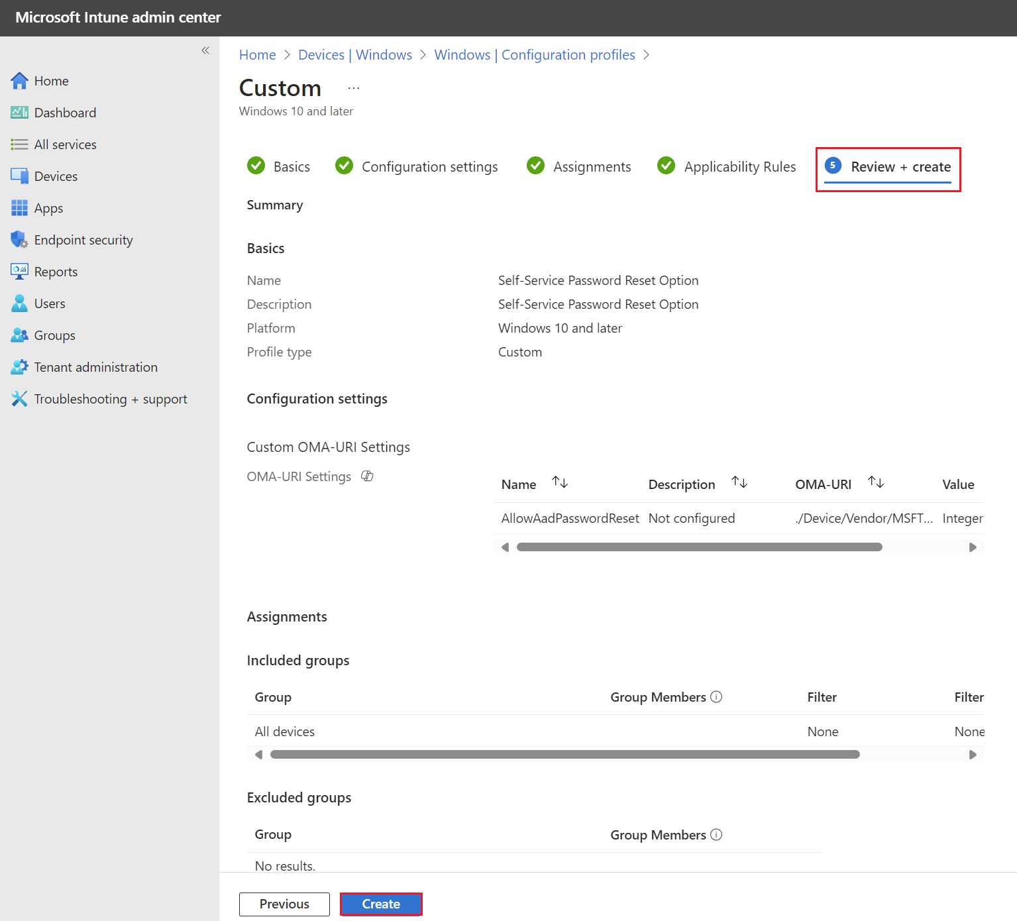Open Users in the sidebar
The width and height of the screenshot is (1017, 921).
[38, 303]
